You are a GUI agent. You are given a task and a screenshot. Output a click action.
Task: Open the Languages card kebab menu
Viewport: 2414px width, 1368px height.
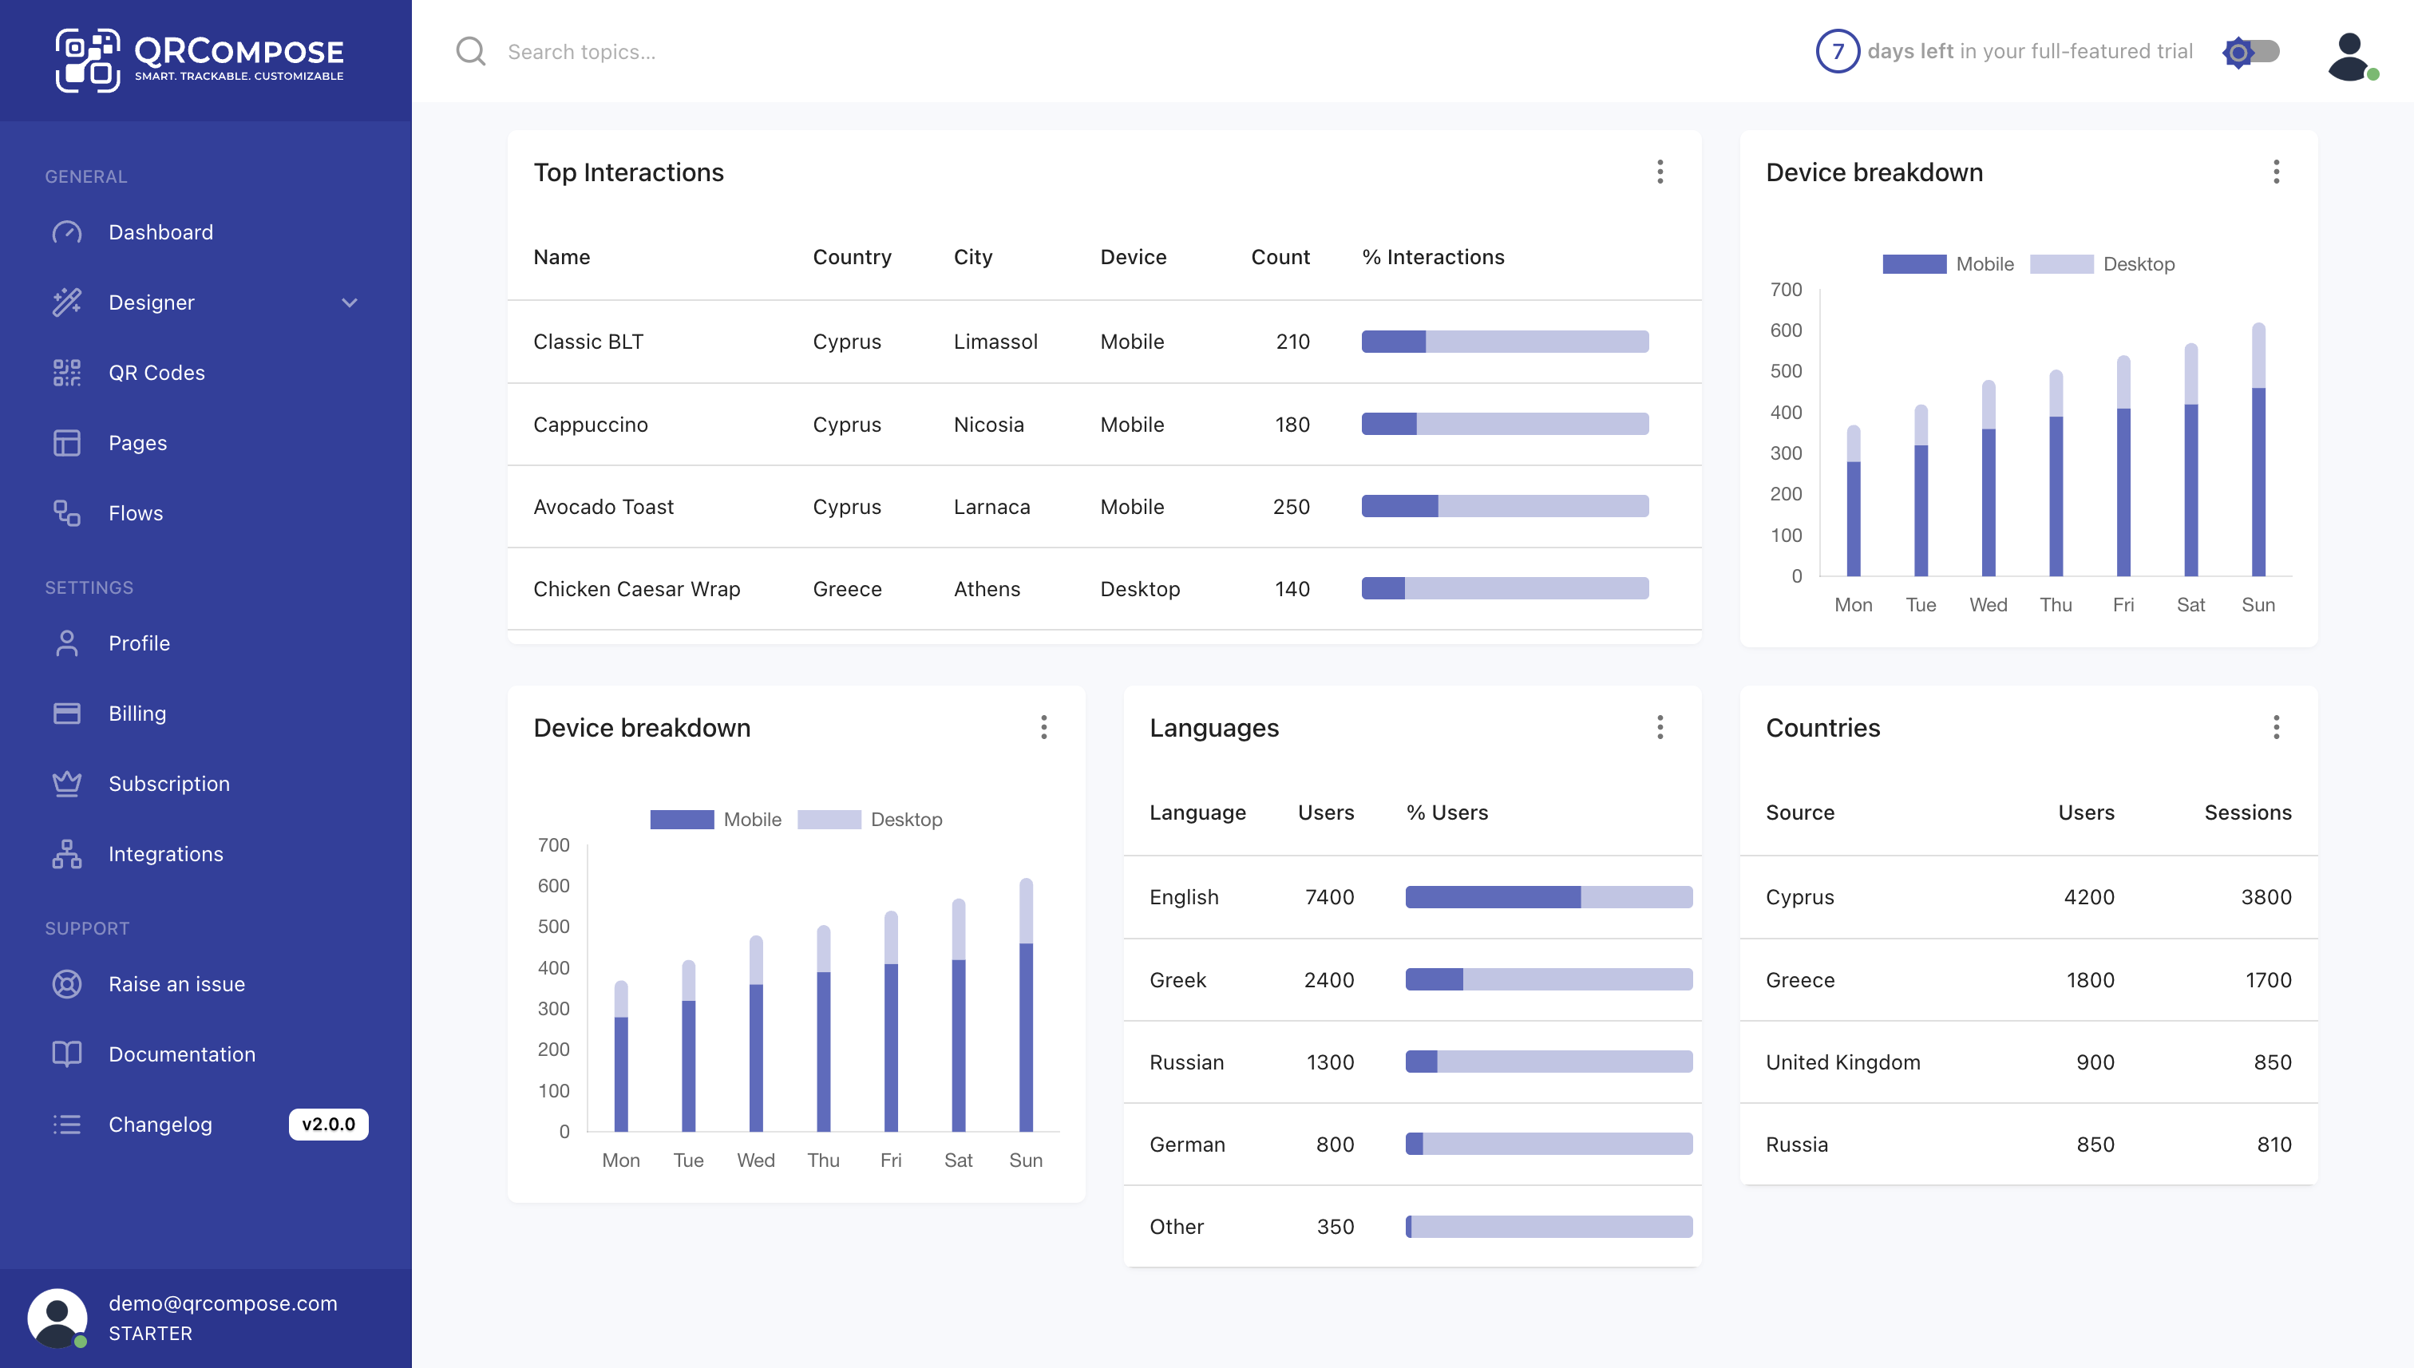tap(1660, 726)
